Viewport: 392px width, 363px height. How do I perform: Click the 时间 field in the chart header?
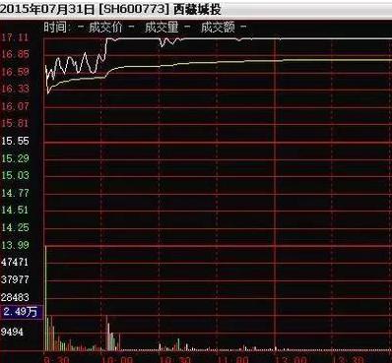pos(55,28)
